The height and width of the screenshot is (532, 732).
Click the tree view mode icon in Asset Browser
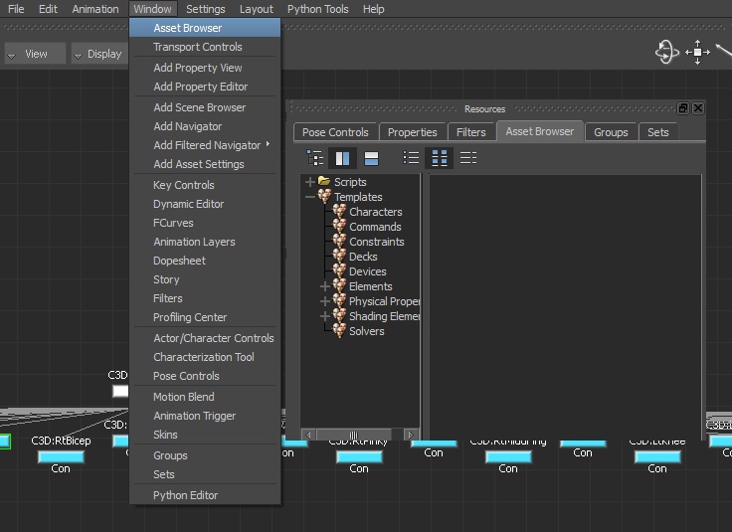tap(315, 158)
